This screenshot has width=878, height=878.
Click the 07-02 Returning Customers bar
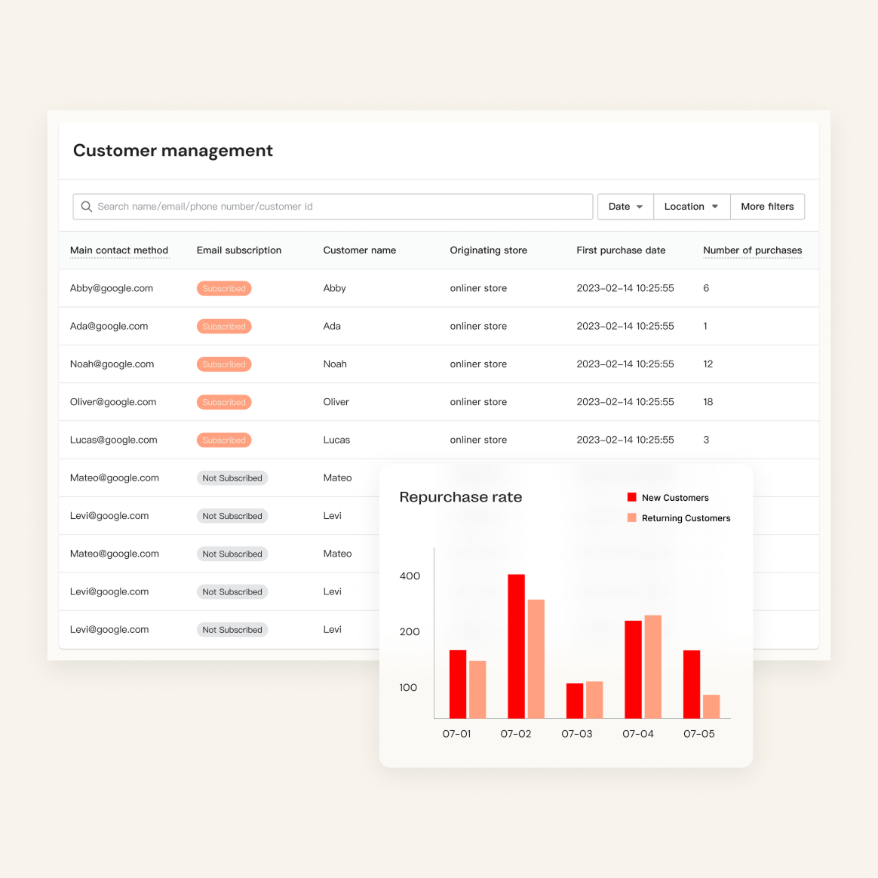click(x=536, y=659)
